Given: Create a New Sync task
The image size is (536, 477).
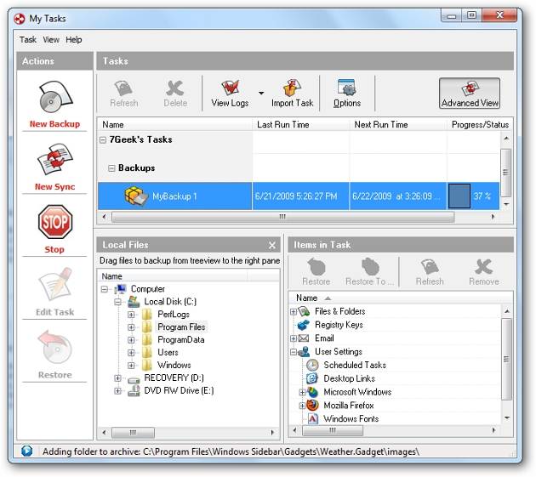Looking at the screenshot, I should (54, 168).
